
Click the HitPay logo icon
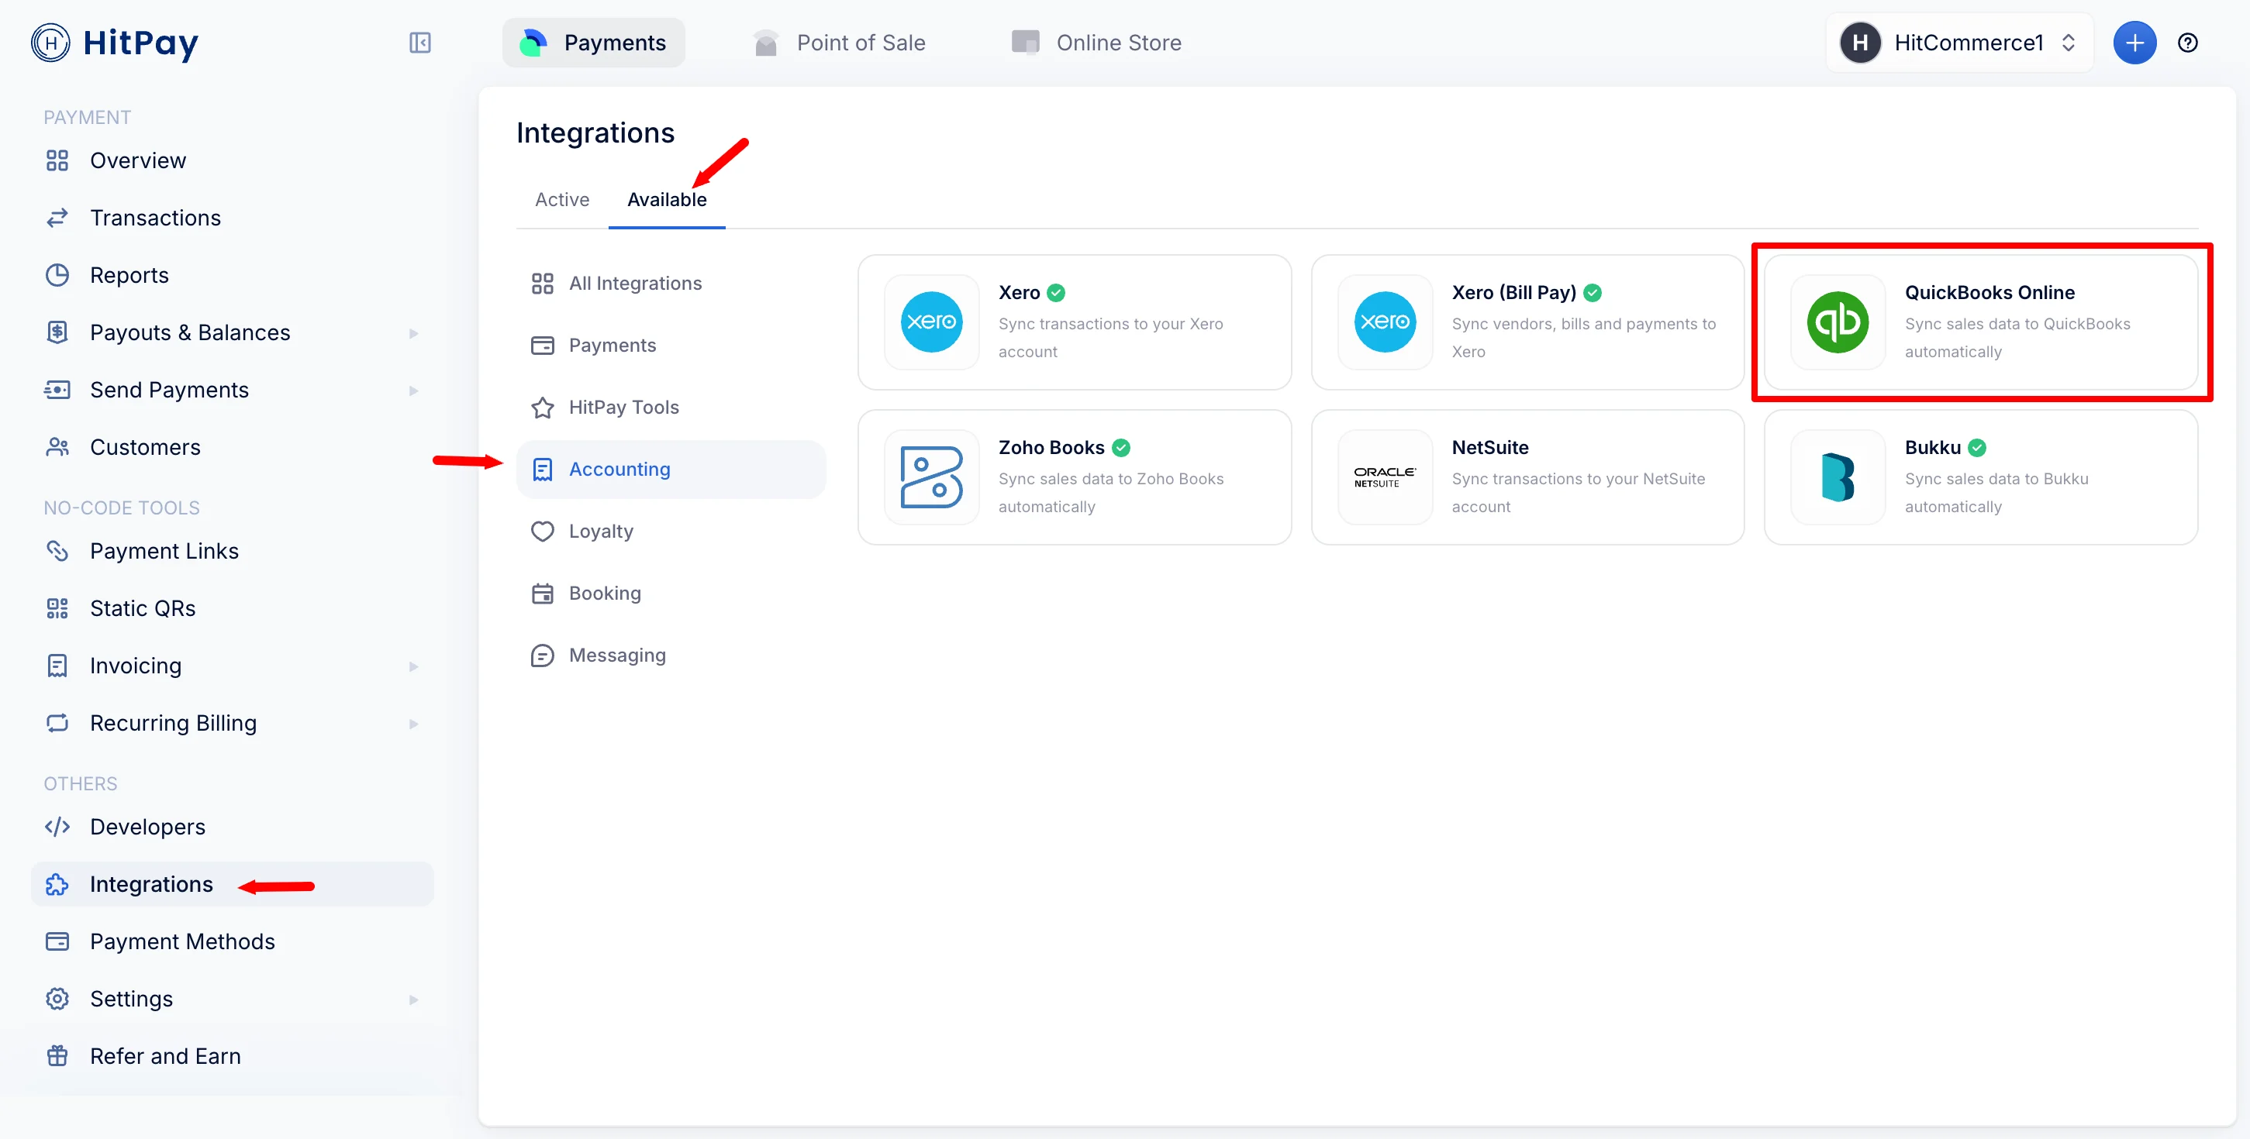point(50,43)
